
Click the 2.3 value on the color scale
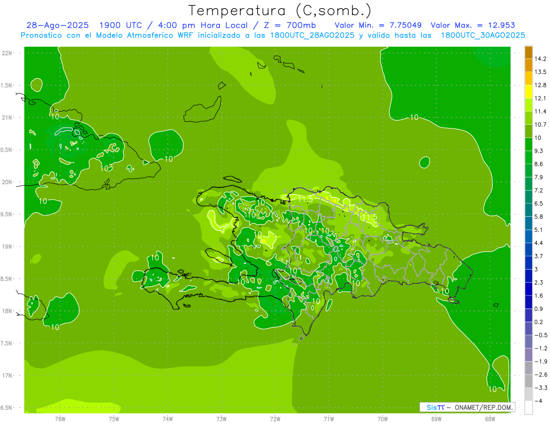tap(539, 282)
